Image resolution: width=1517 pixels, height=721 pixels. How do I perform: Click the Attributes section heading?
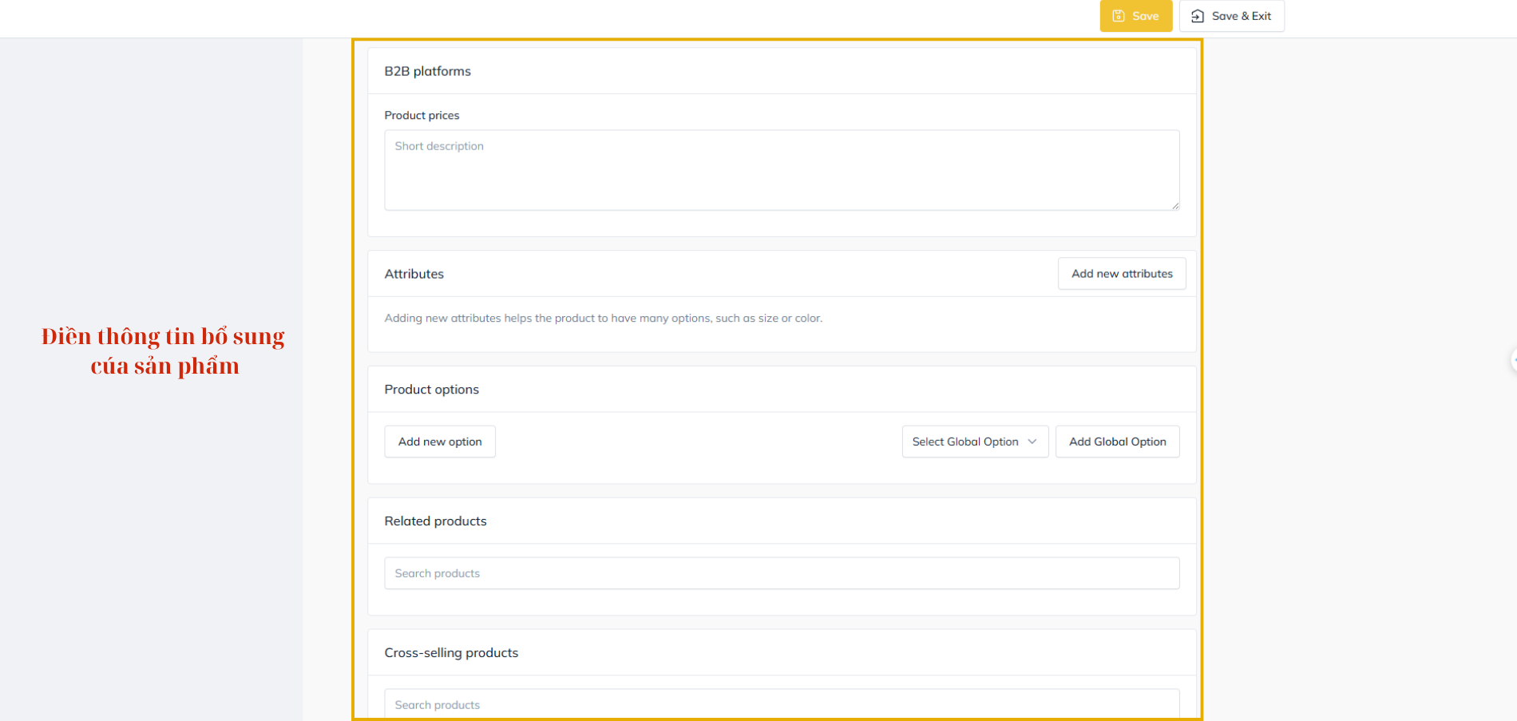(x=414, y=274)
